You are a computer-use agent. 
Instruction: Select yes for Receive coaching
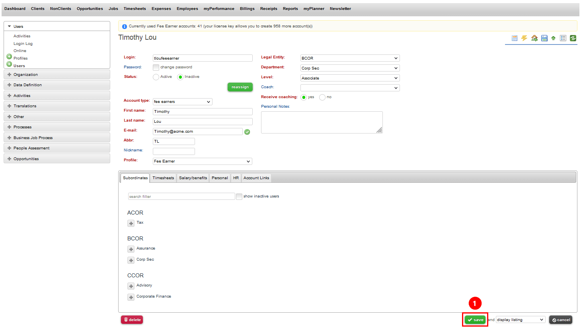click(x=304, y=97)
